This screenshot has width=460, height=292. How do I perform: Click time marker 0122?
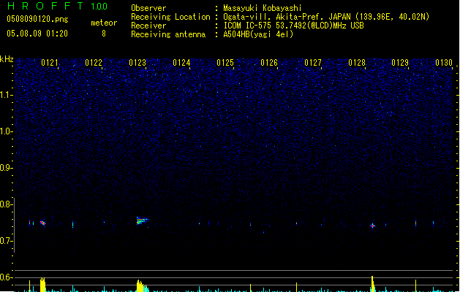[94, 63]
